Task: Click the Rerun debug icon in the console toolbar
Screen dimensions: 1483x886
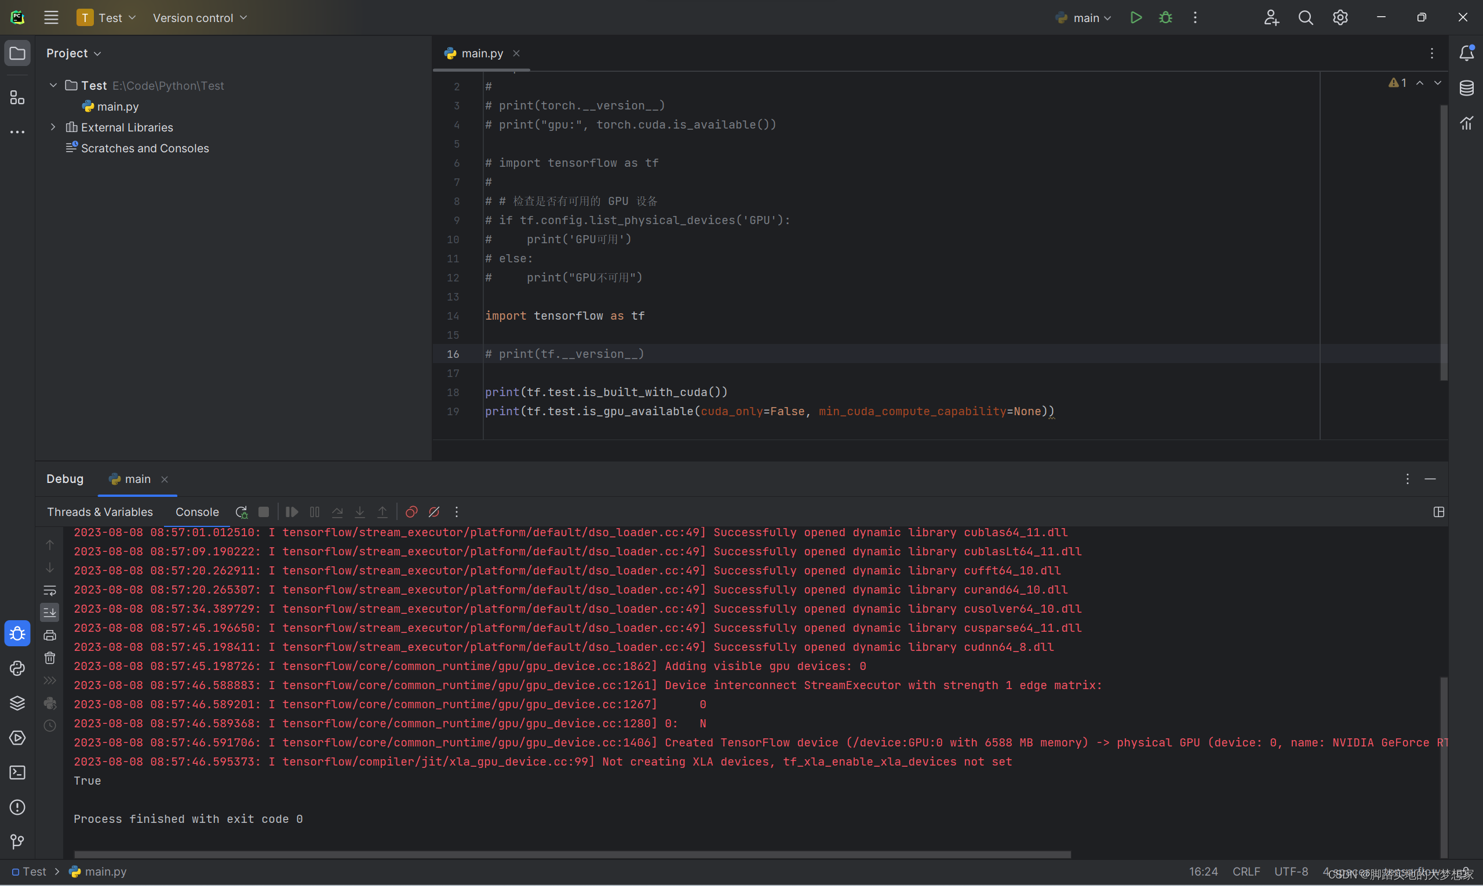Action: click(x=242, y=512)
